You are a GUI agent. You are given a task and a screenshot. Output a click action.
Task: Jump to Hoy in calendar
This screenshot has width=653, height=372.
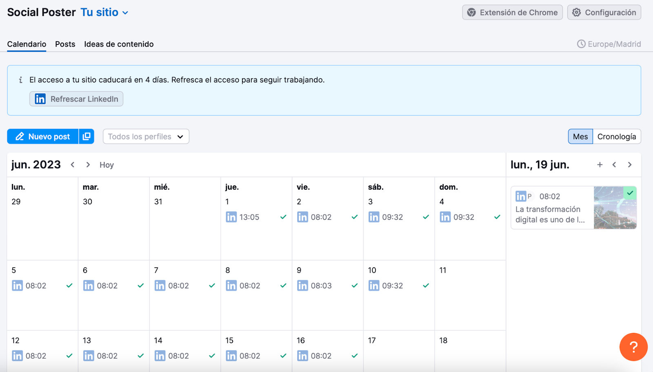[x=107, y=165]
